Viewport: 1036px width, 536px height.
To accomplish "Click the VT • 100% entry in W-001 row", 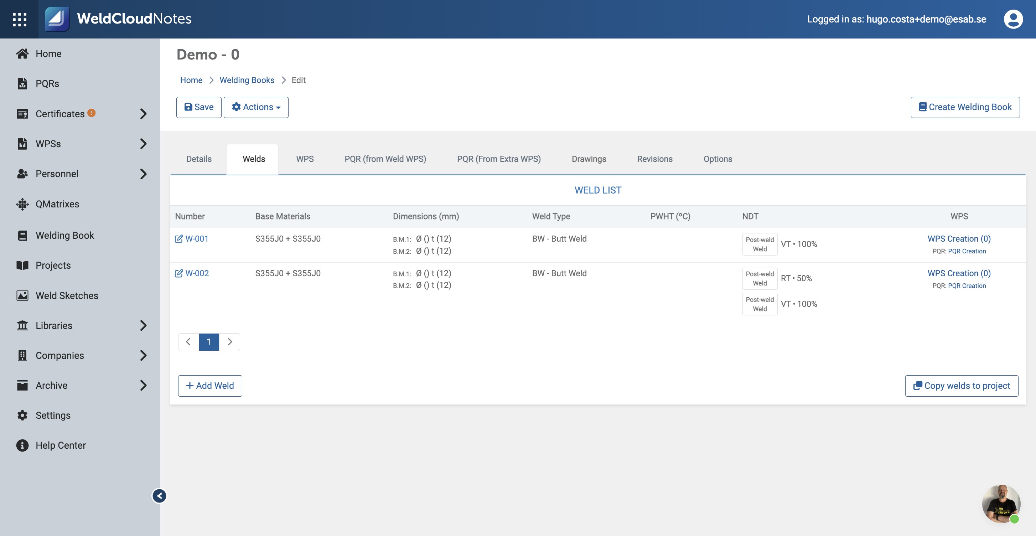I will (799, 244).
